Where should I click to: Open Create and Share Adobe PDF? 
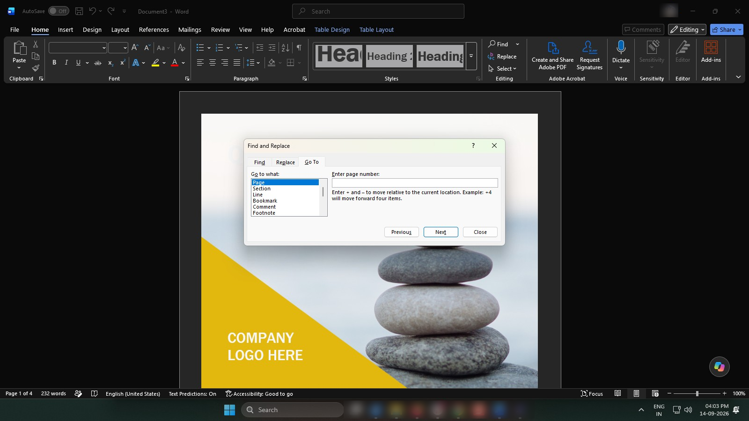tap(552, 56)
